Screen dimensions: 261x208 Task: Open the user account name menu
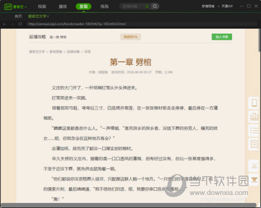(x=208, y=6)
